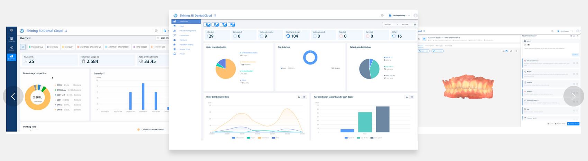588x161 pixels.
Task: Open Prescription tab in right panel
Action: 429,46
